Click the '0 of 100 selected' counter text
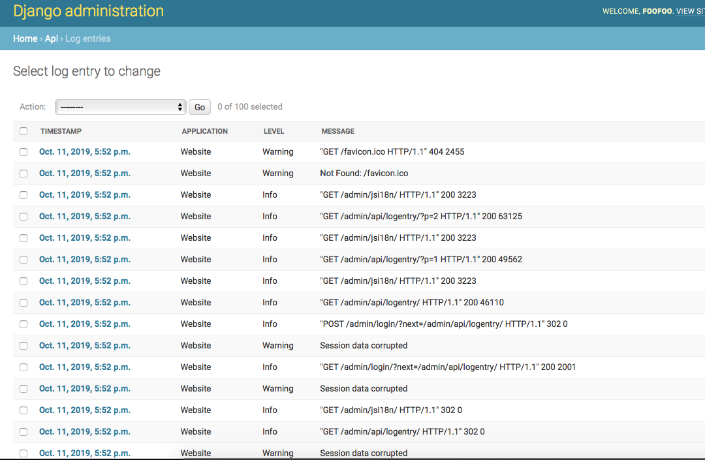The width and height of the screenshot is (705, 460). click(x=250, y=107)
